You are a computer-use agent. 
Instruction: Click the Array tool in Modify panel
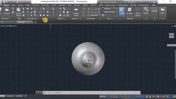[x=67, y=15]
